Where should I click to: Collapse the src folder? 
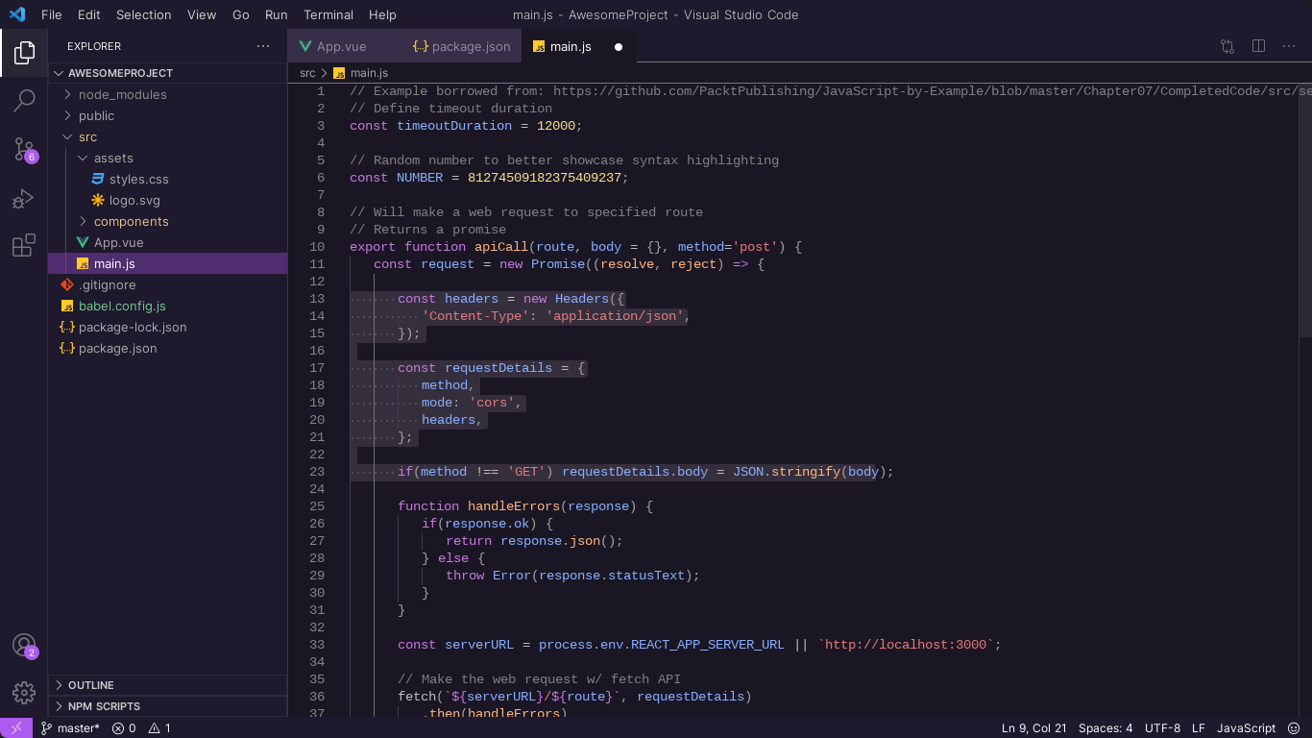tap(168, 136)
